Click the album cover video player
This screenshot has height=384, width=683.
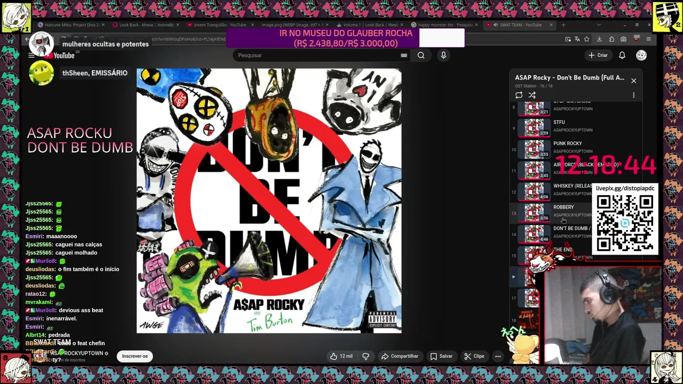[x=269, y=201]
